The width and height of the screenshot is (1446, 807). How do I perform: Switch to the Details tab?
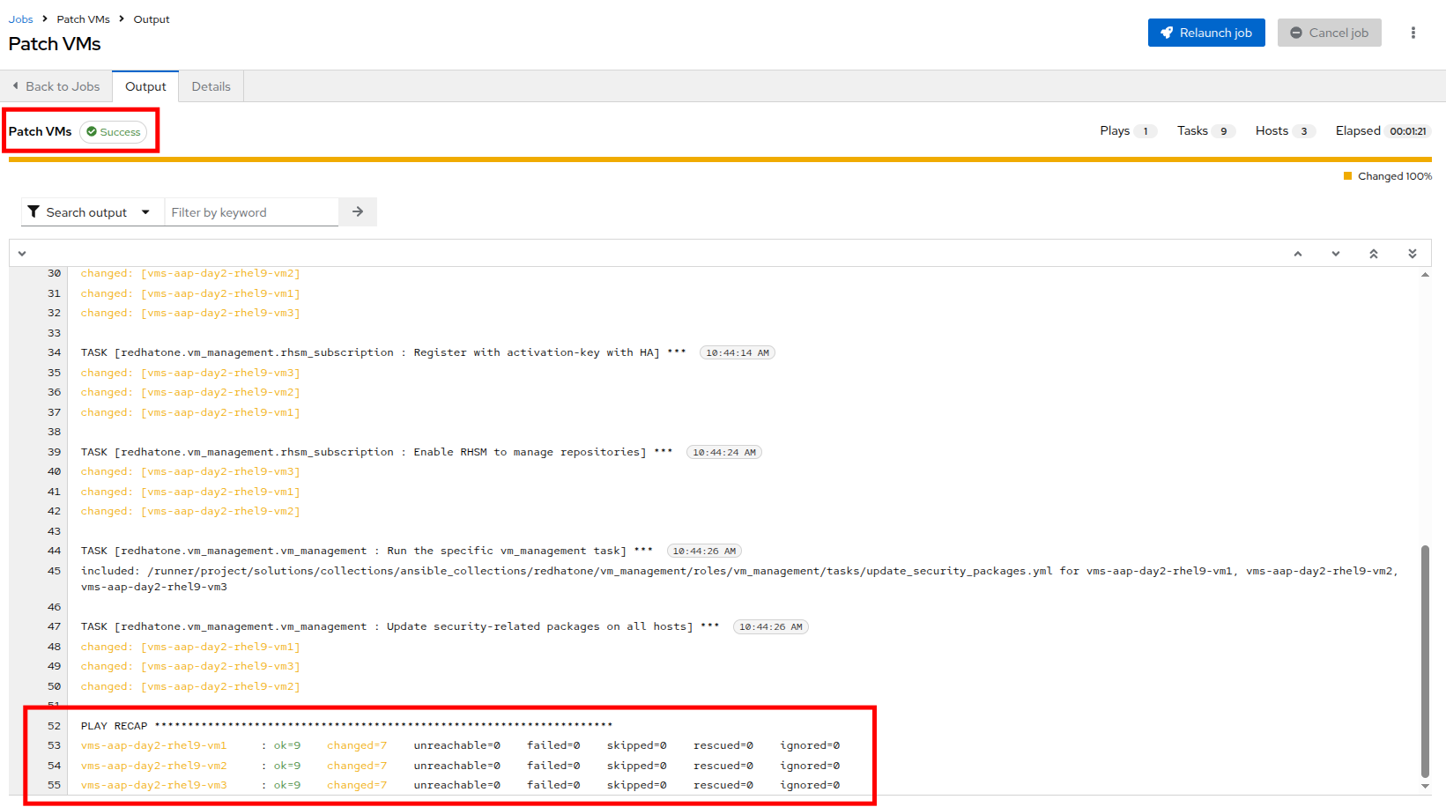coord(211,86)
